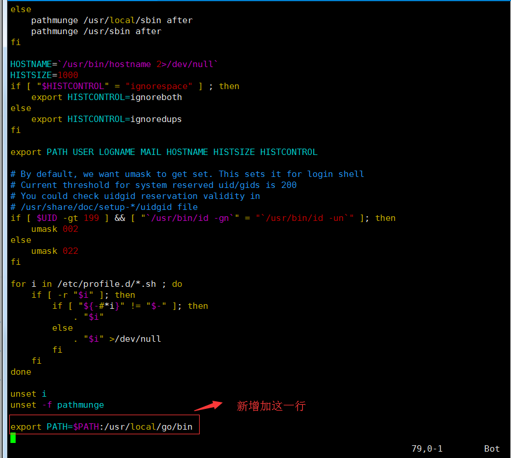Click the line 'pathmunge /usr/sbin after'

96,31
